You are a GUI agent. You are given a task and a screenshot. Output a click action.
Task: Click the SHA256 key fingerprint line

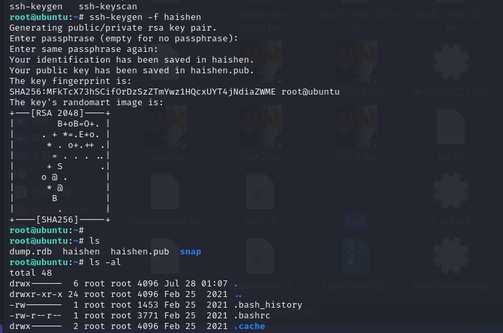pyautogui.click(x=174, y=92)
